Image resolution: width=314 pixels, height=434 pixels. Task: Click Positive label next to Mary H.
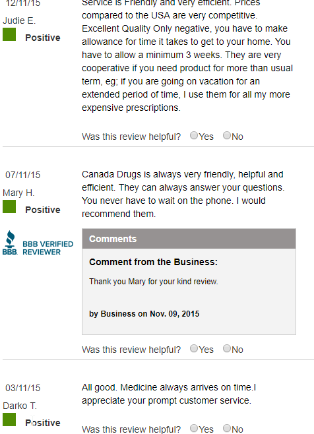click(x=43, y=210)
